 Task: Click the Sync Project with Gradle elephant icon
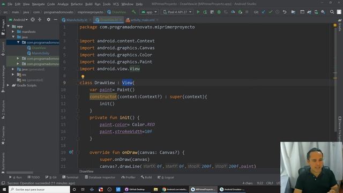pos(309,12)
